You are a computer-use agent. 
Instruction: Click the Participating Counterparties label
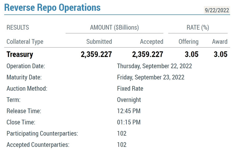42,133
